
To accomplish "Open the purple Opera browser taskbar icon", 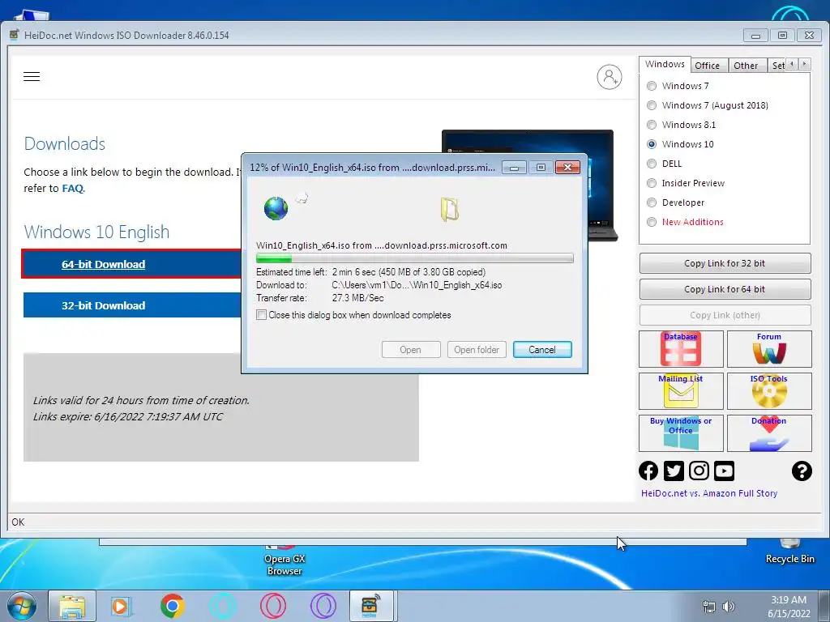I will point(323,606).
